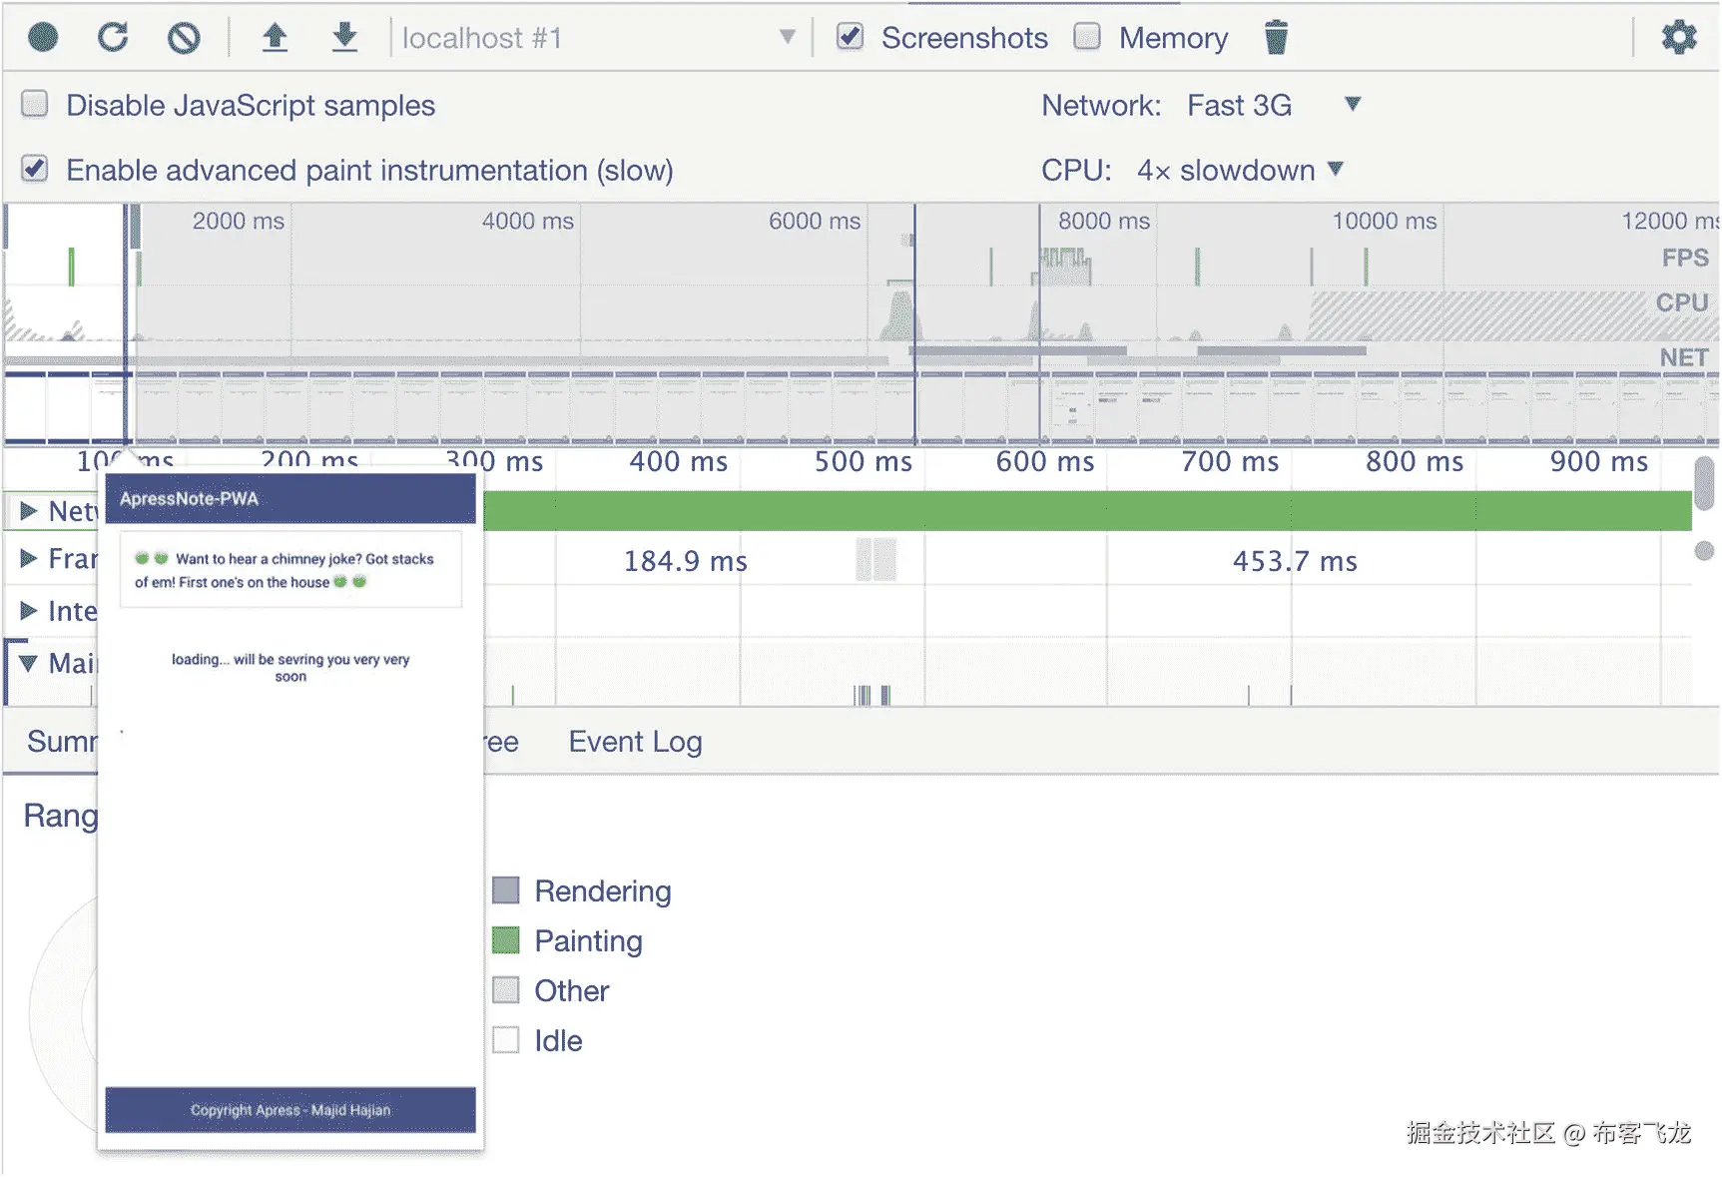This screenshot has height=1177, width=1722.
Task: Toggle the Screenshots checkbox
Action: tap(850, 37)
